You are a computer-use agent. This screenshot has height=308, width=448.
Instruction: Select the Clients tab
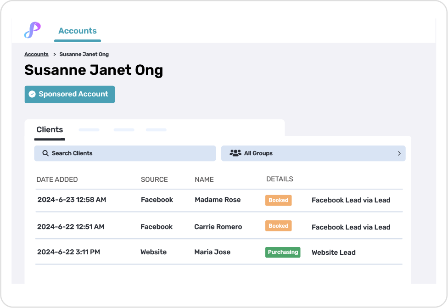50,130
